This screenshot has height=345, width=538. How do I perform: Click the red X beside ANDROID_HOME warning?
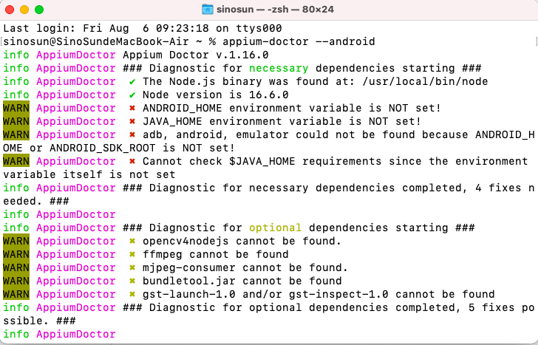coord(132,108)
